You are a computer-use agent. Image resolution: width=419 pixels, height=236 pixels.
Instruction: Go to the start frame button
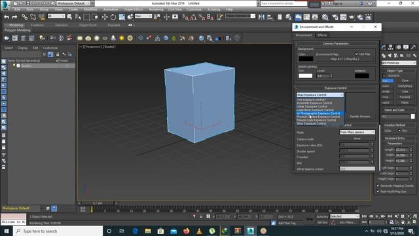pyautogui.click(x=364, y=216)
